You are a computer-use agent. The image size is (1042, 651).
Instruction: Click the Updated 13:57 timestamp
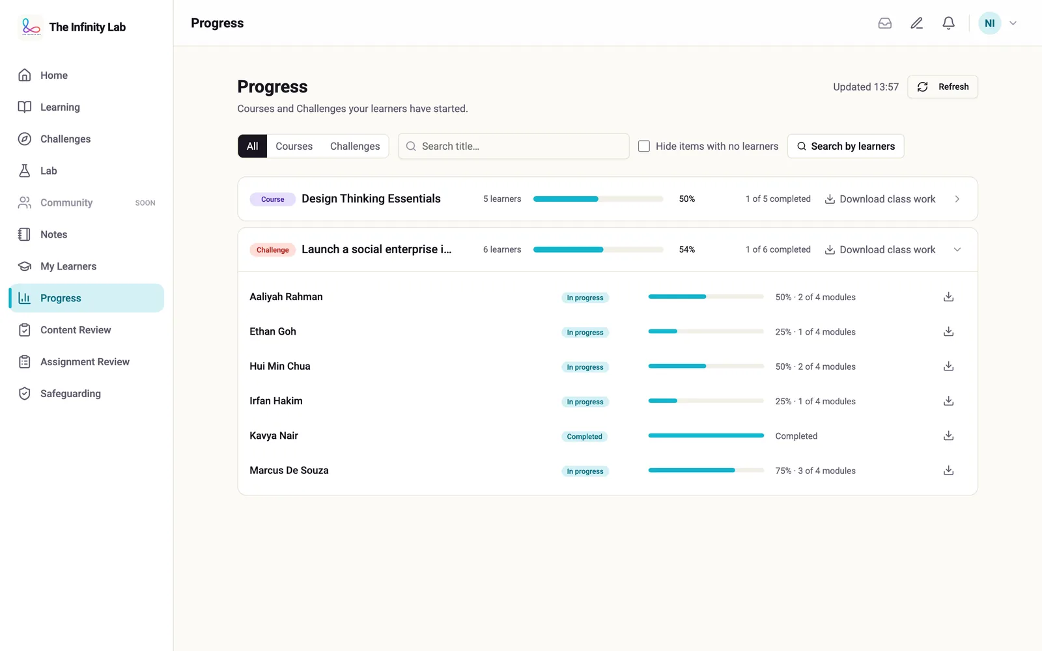tap(866, 87)
